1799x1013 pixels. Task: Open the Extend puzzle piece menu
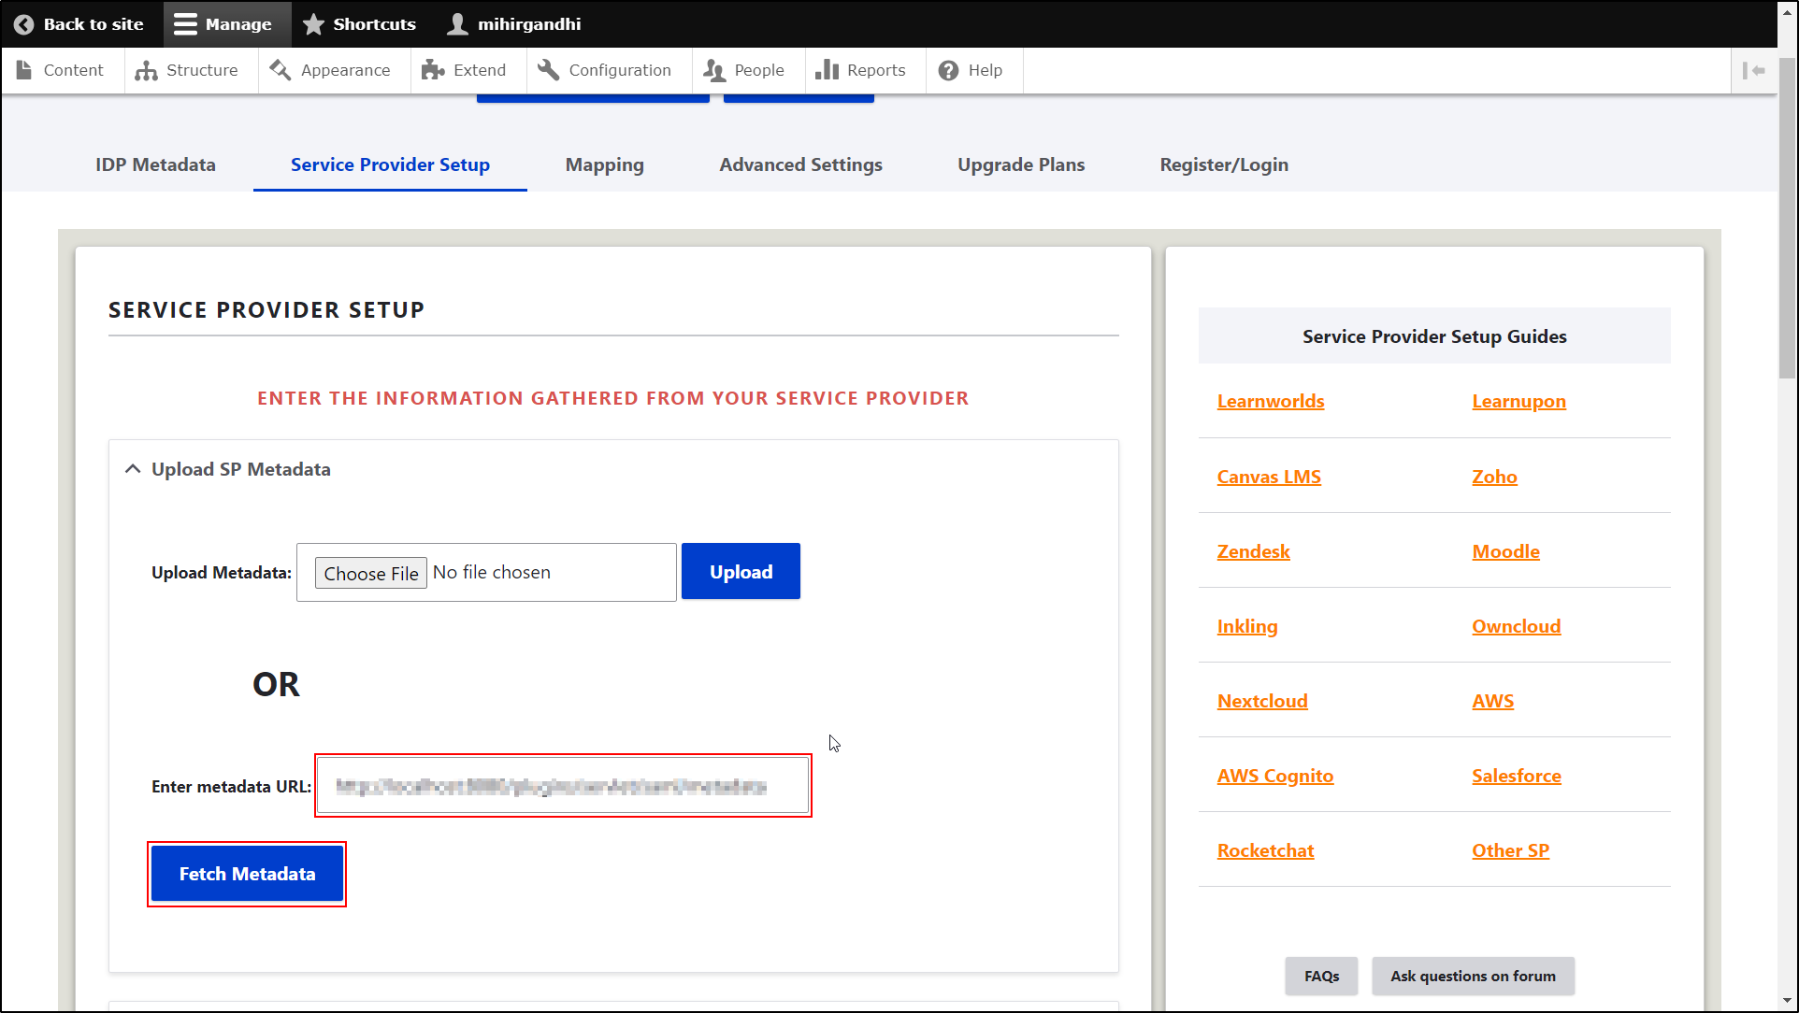tap(433, 70)
